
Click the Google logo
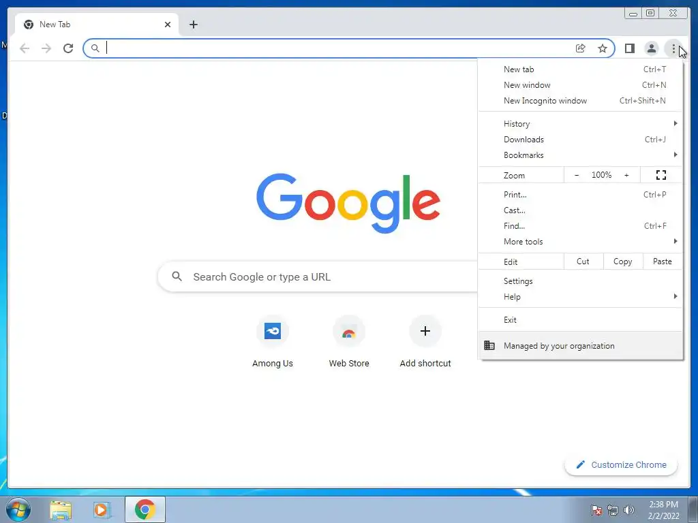pyautogui.click(x=348, y=203)
